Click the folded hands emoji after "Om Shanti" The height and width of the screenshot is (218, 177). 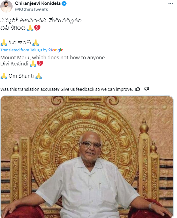39,76
